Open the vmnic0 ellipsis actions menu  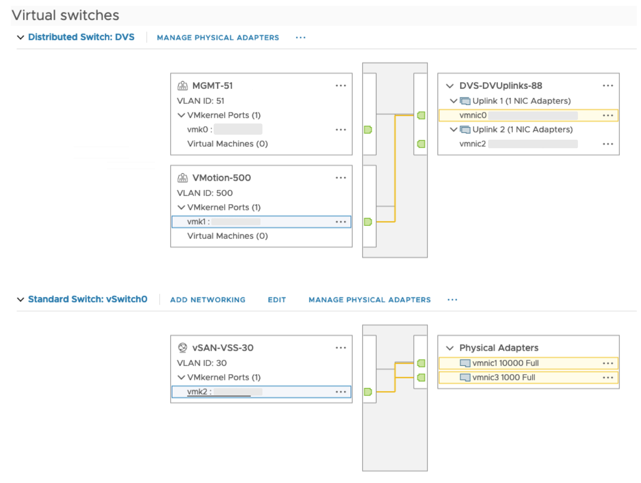point(608,115)
